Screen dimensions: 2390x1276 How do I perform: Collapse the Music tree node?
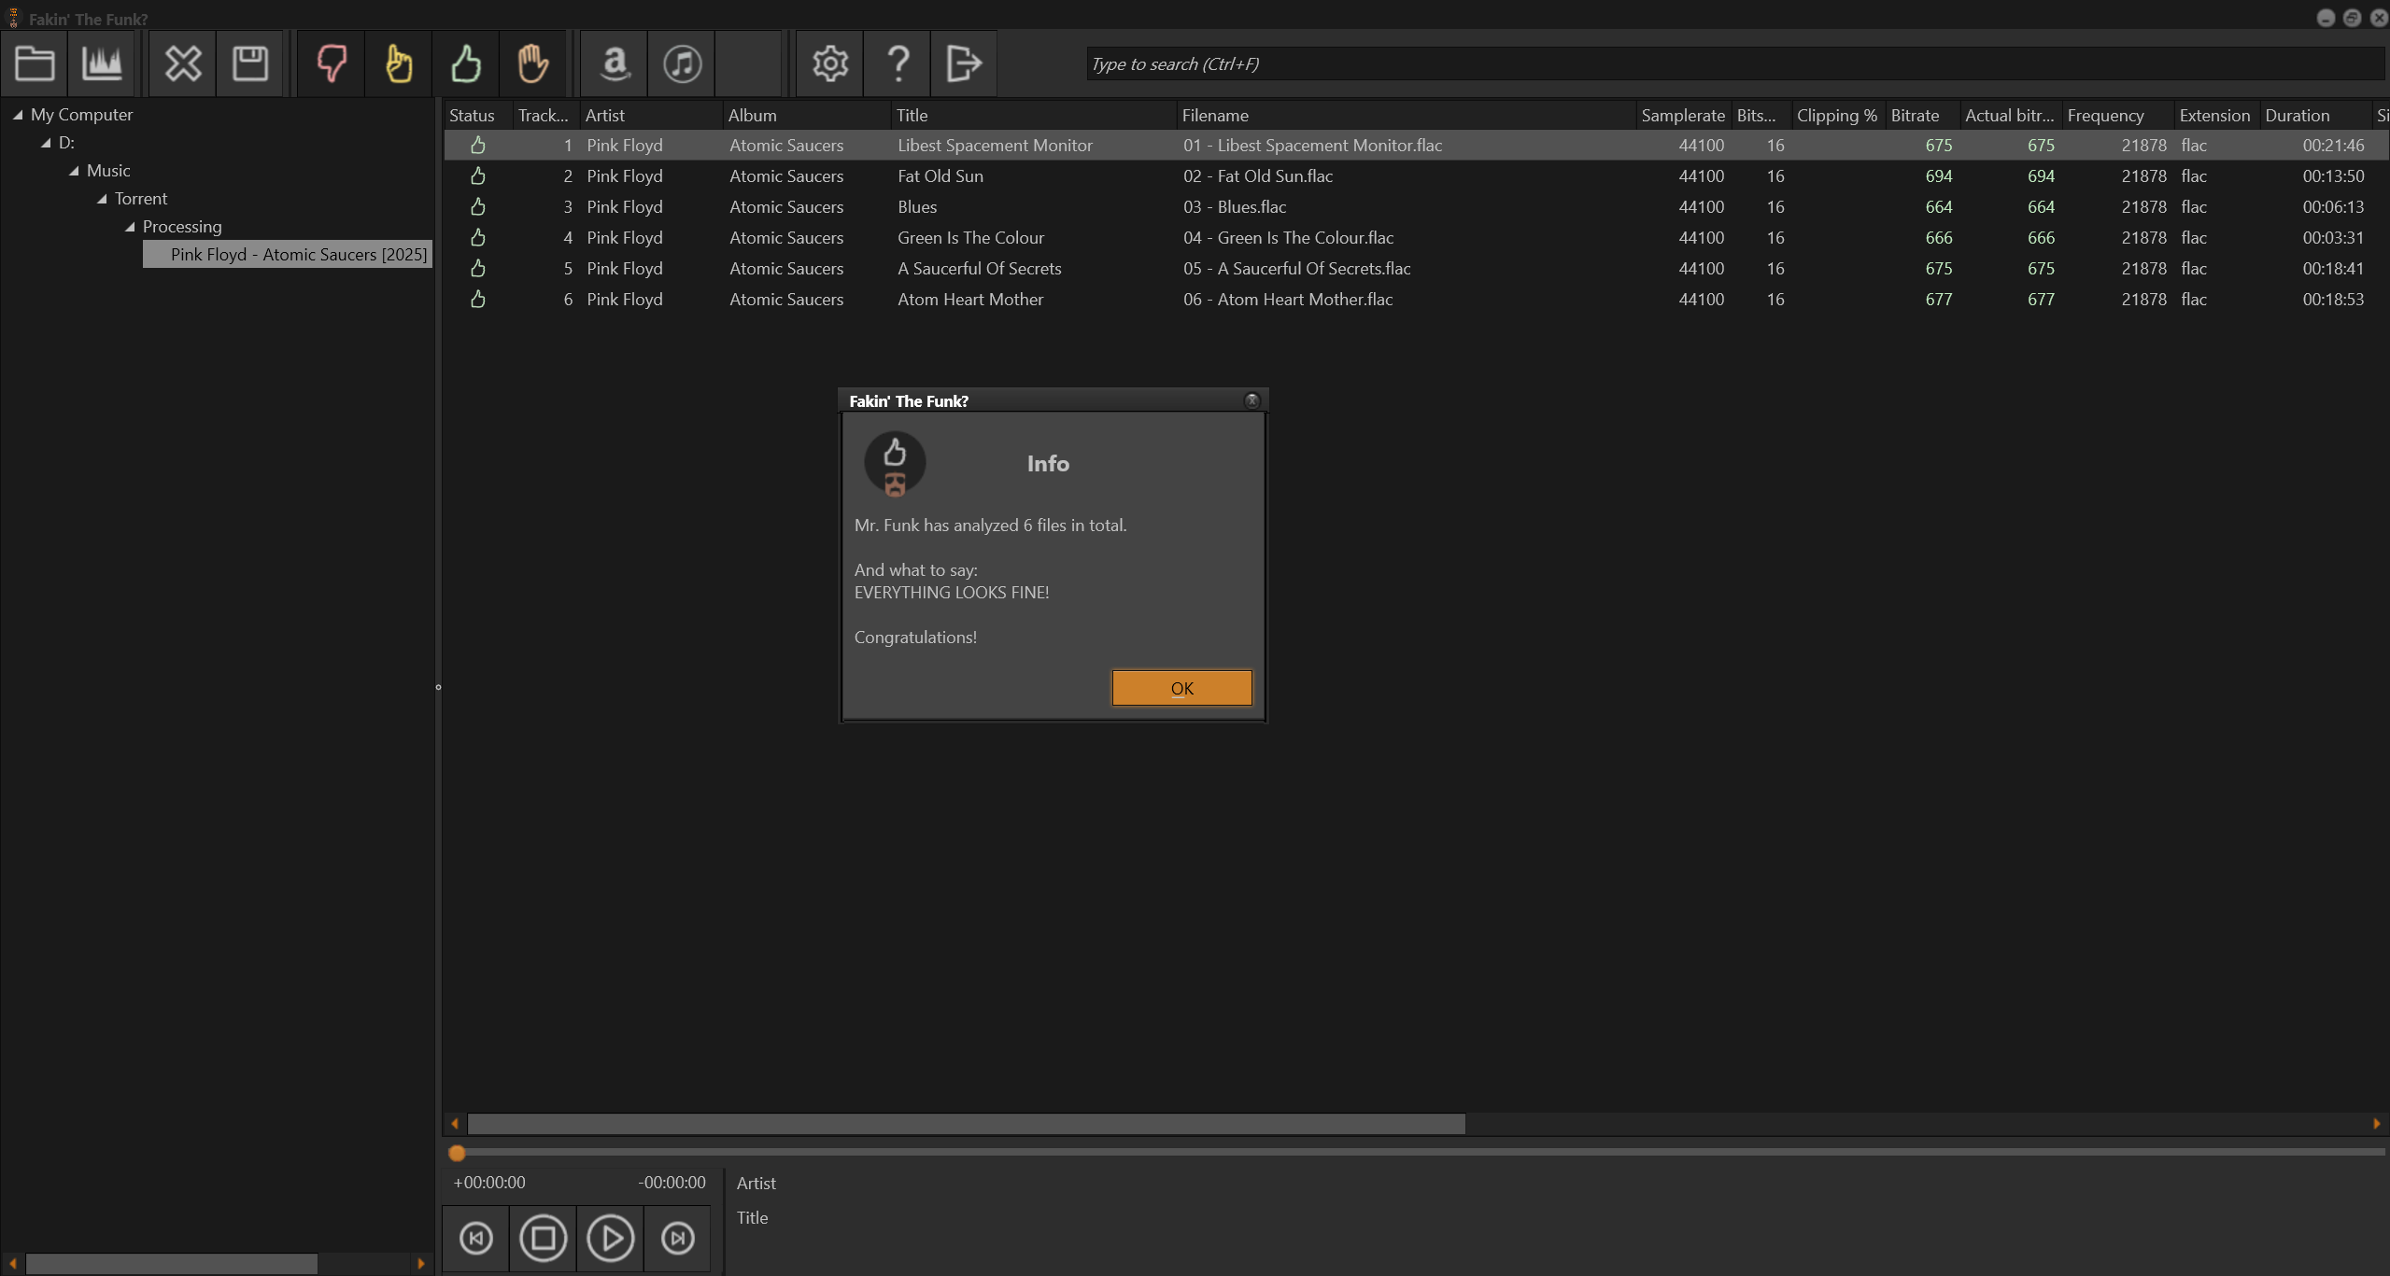point(74,171)
